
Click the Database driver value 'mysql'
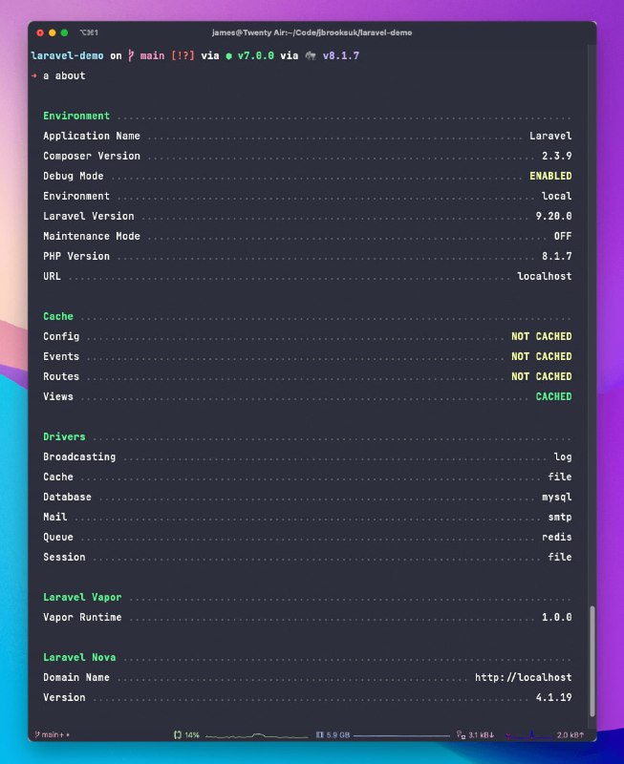557,497
